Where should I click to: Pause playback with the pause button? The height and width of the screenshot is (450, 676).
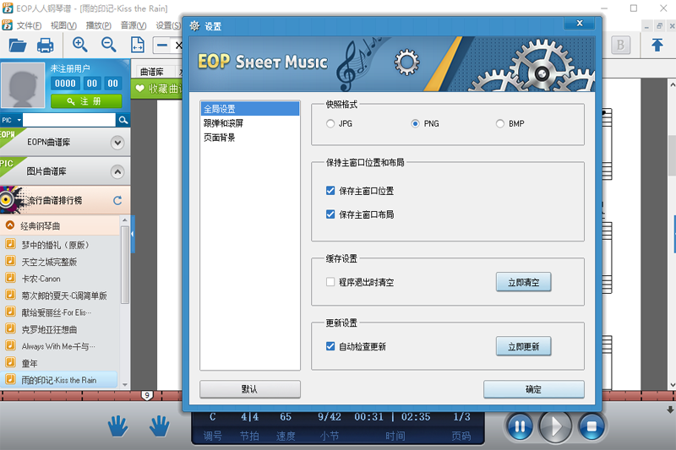pyautogui.click(x=520, y=426)
